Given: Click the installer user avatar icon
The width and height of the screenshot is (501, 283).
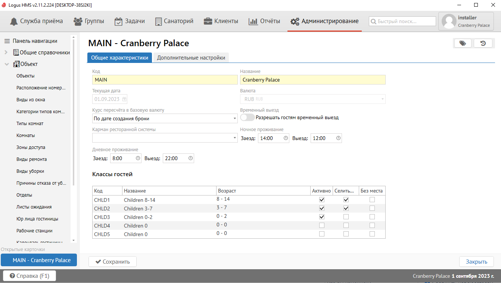Looking at the screenshot, I should pyautogui.click(x=449, y=22).
